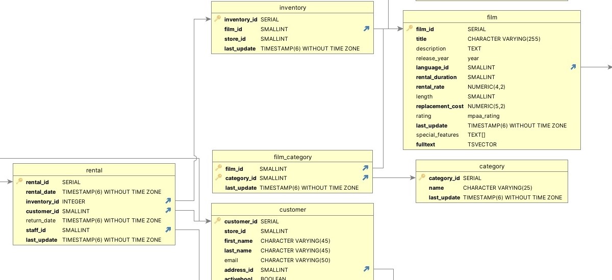Screen dimensions: 612x280
Task: Click foreign key arrow on rental customer_id row
Action: click(168, 211)
